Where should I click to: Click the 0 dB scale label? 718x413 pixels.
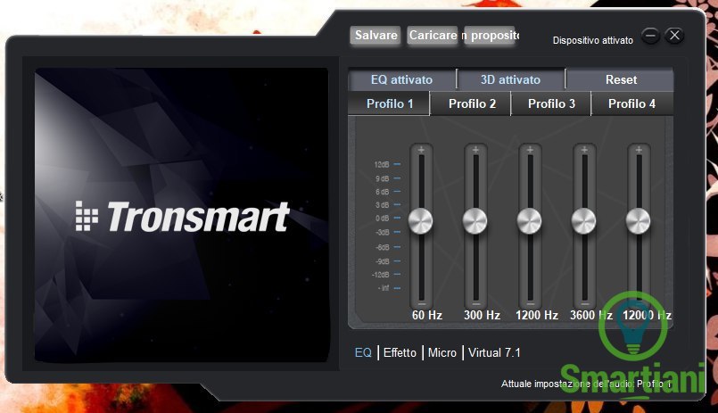(x=383, y=219)
